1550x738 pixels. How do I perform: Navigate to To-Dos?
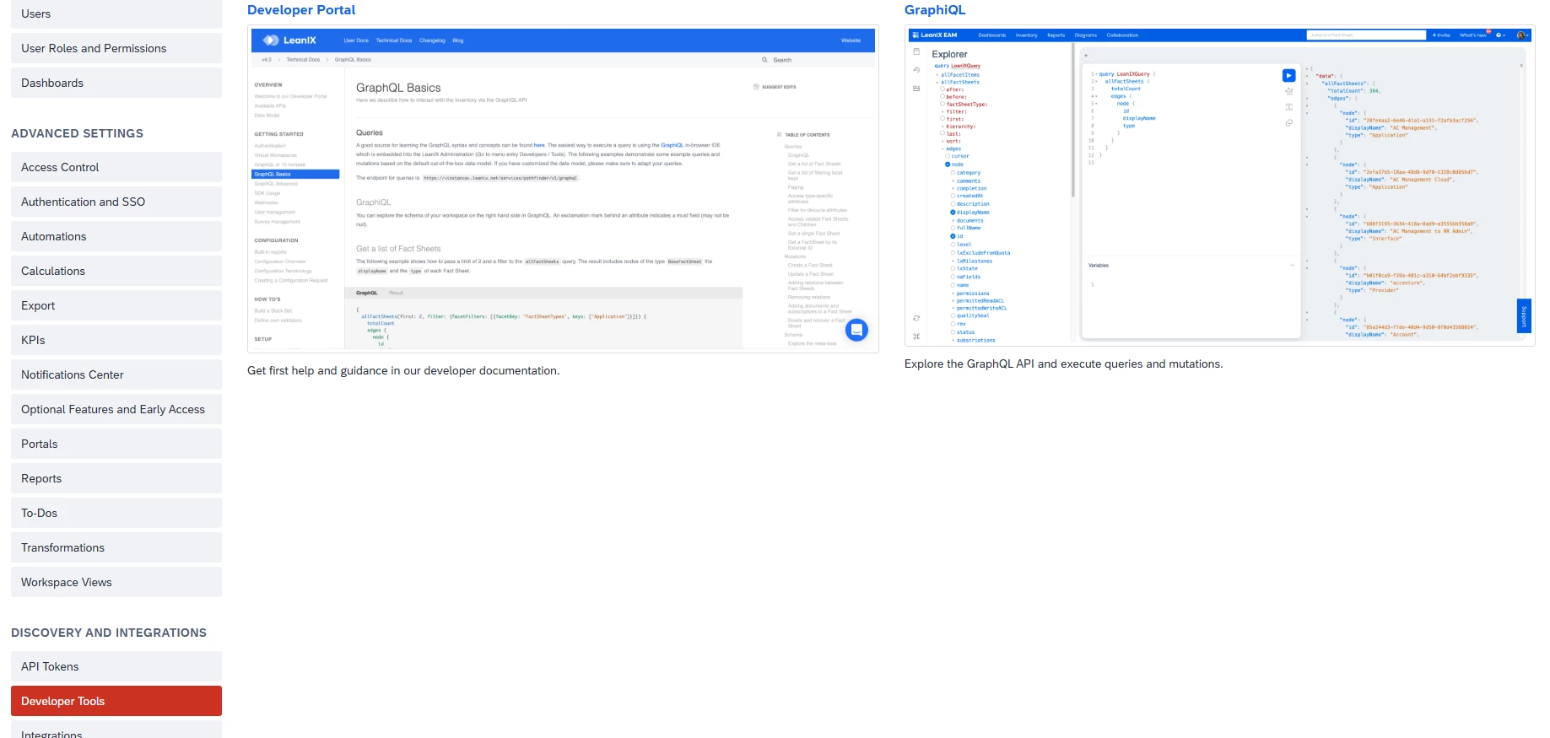116,513
